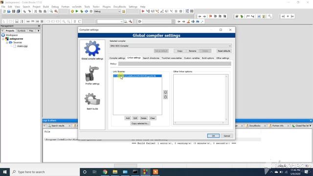
Task: Open the Plugins menu
Action: (107, 6)
